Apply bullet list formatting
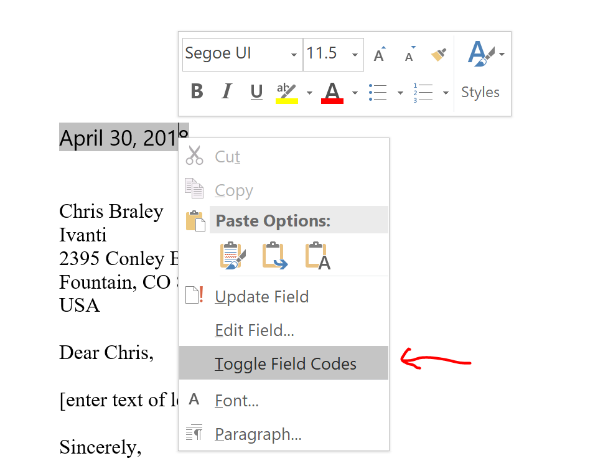 tap(378, 93)
